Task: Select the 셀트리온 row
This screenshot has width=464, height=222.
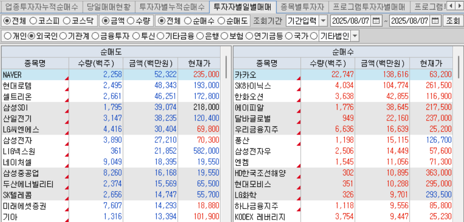Action: (x=111, y=97)
